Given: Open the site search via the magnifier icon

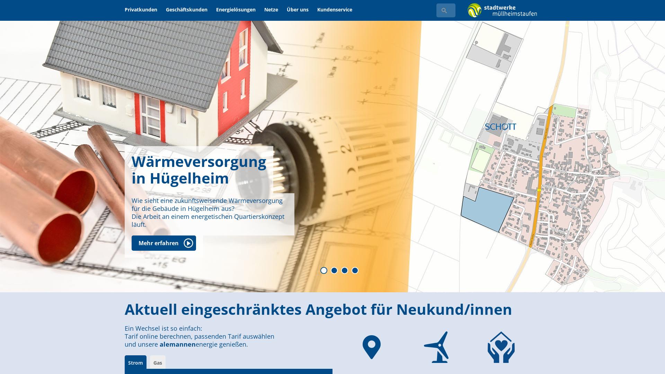Looking at the screenshot, I should pos(445,10).
